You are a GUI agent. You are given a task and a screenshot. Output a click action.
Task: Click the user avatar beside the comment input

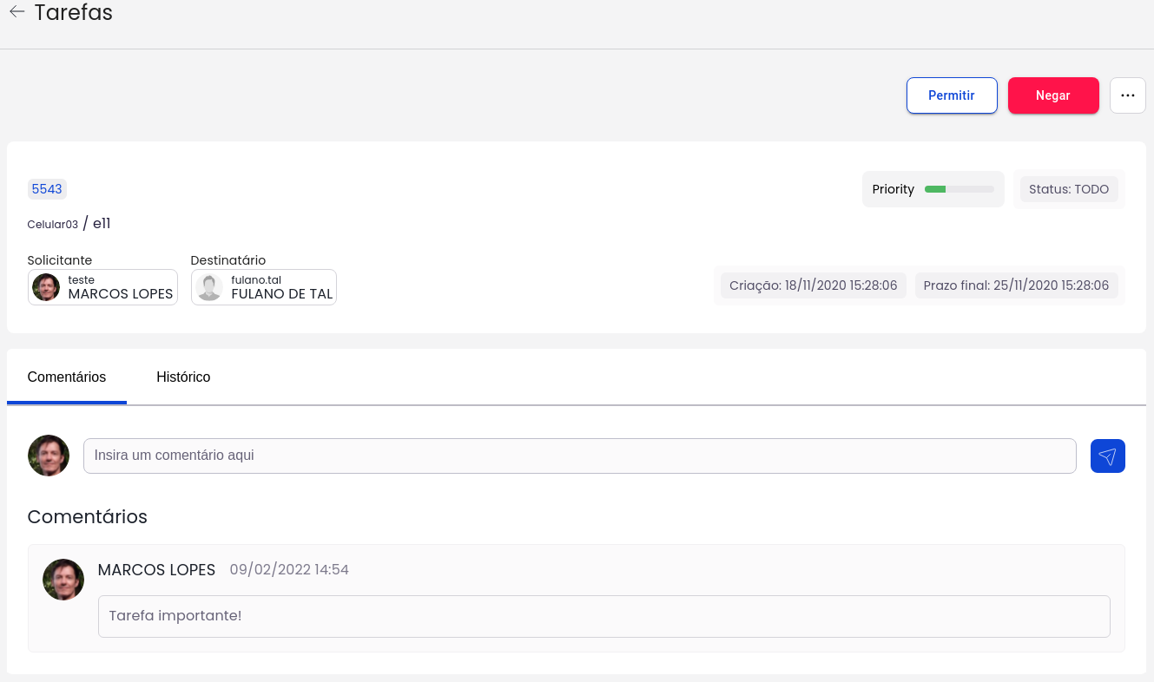point(49,456)
